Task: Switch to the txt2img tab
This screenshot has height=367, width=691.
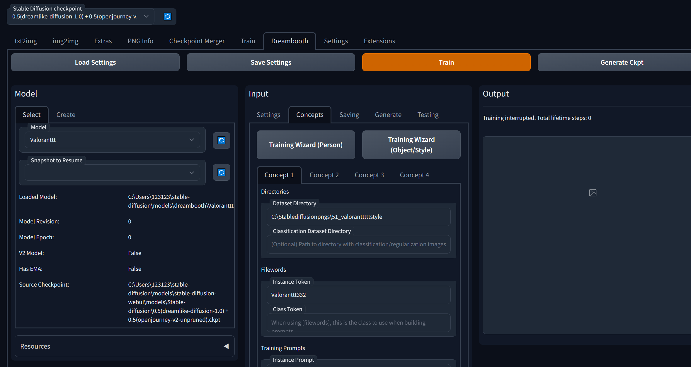Action: pyautogui.click(x=26, y=41)
